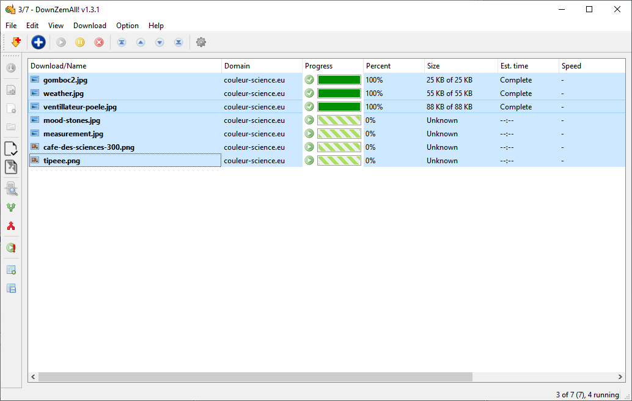Click the document with arrow sidebar icon
Viewport: 632px width, 401px height.
(11, 90)
